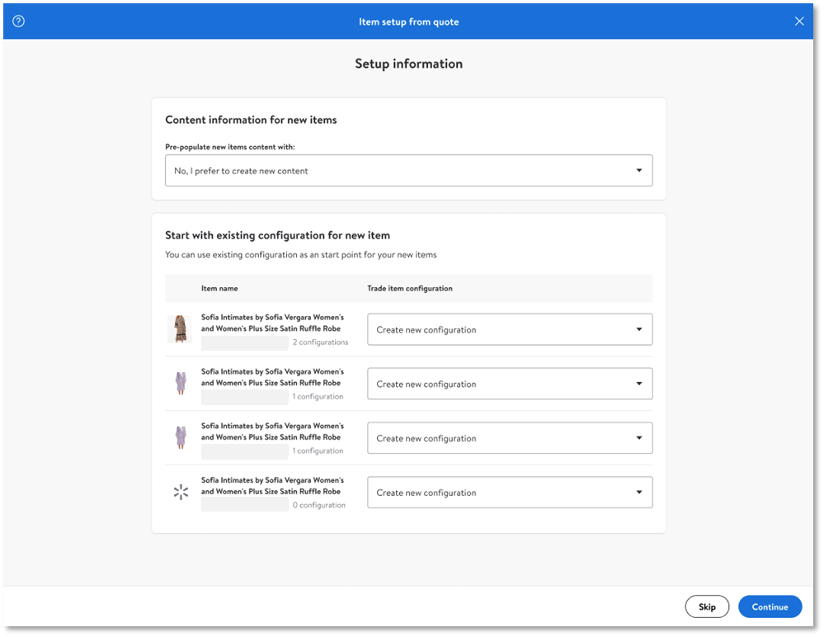Open the help icon in the header
Viewport: 824px width, 637px height.
(18, 21)
